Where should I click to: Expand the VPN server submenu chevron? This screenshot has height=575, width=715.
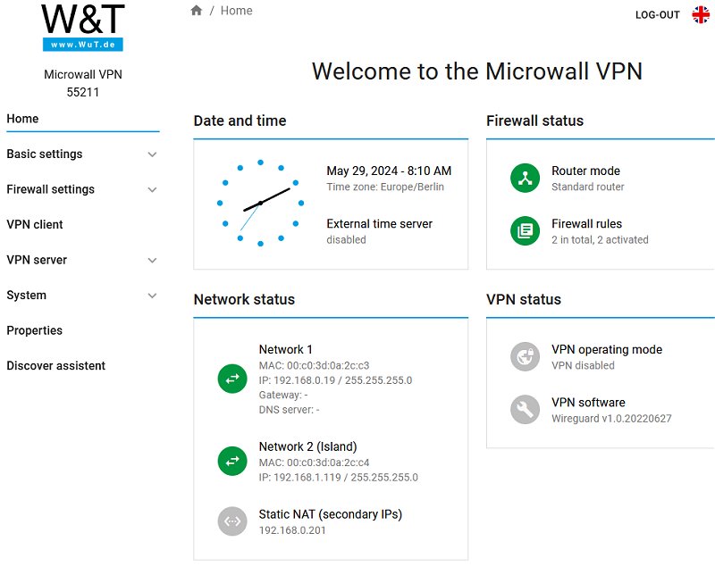[152, 261]
